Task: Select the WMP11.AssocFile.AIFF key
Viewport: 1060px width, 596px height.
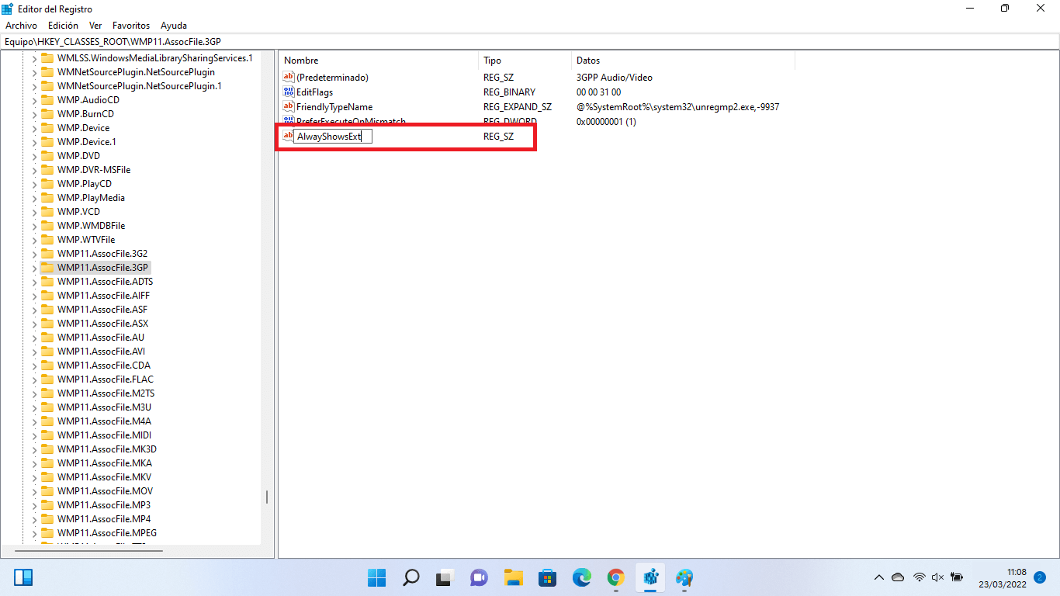Action: [x=103, y=296]
